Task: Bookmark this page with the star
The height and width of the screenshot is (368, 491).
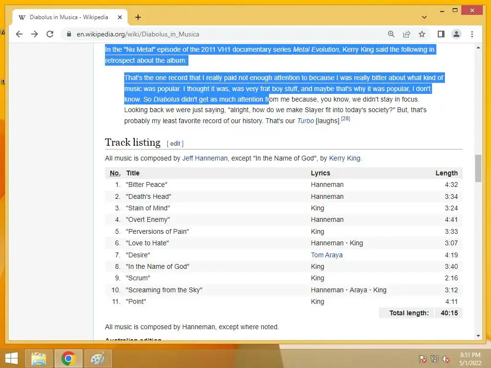Action: (x=422, y=34)
